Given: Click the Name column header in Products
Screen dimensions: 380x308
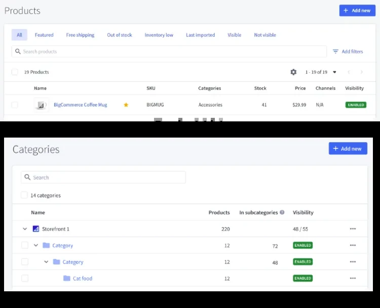Looking at the screenshot, I should point(40,88).
